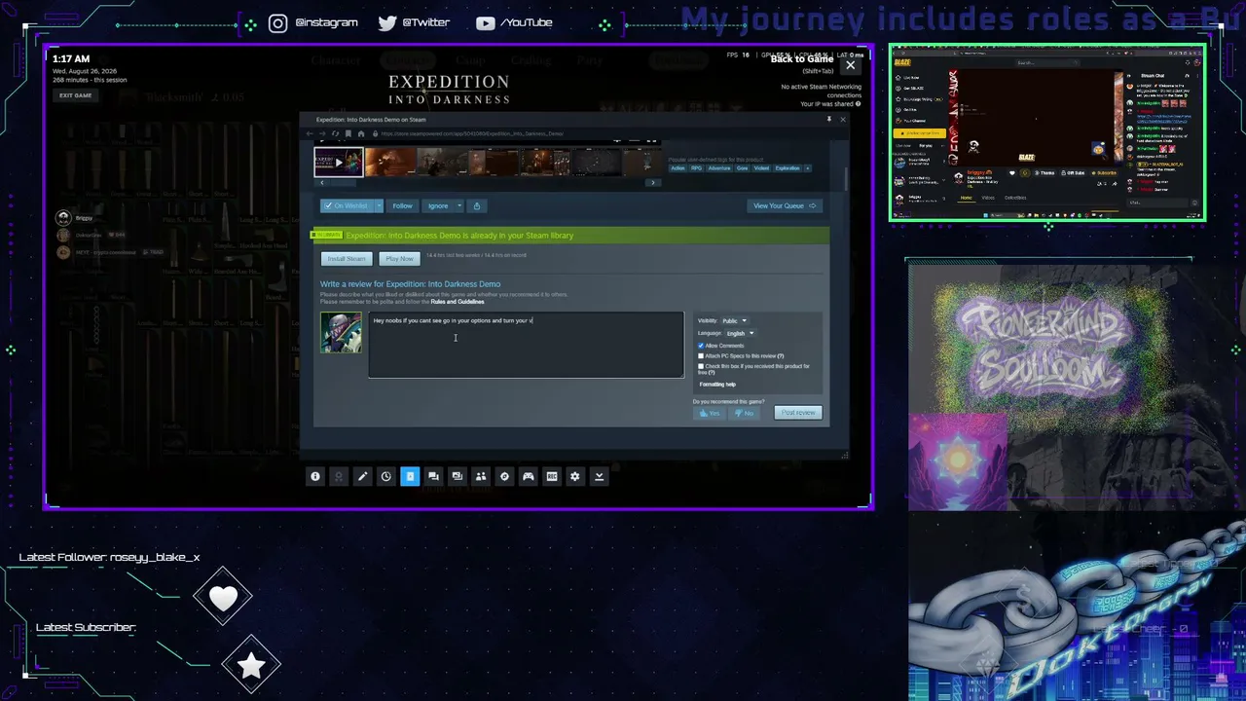
Task: Open the share icon next to Ignore
Action: point(476,205)
